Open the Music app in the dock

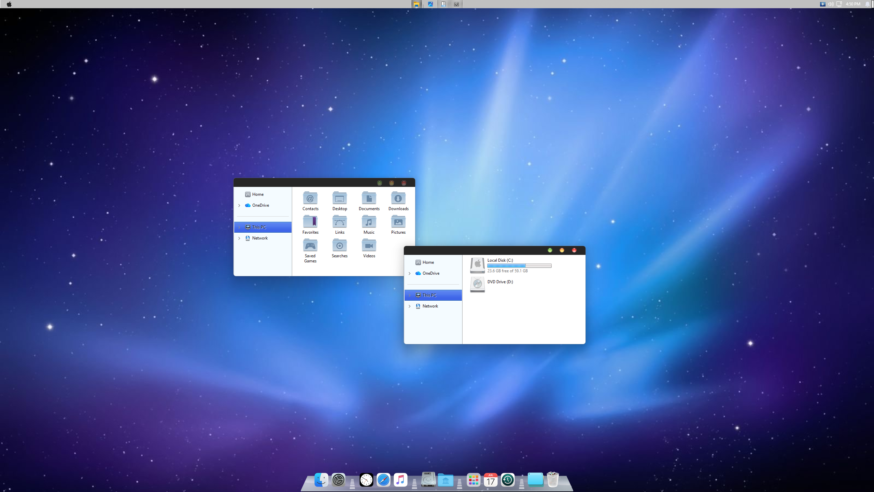click(x=400, y=480)
